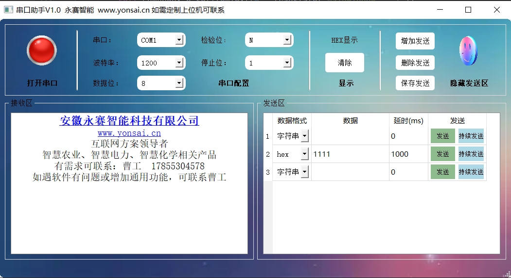Click the 保存发送 button
The image size is (511, 278).
click(x=415, y=83)
